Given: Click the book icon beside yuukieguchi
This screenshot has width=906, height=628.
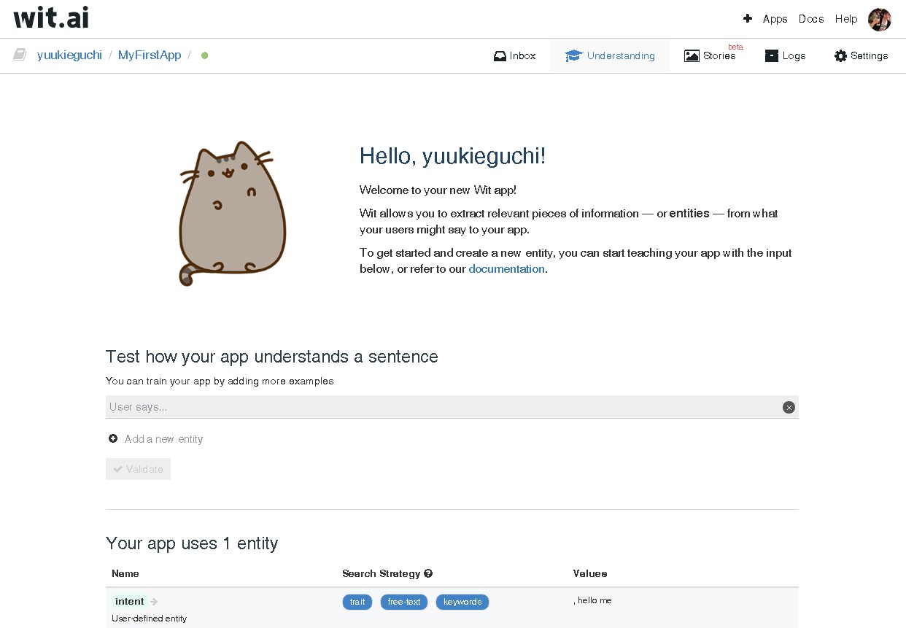Looking at the screenshot, I should (x=20, y=55).
